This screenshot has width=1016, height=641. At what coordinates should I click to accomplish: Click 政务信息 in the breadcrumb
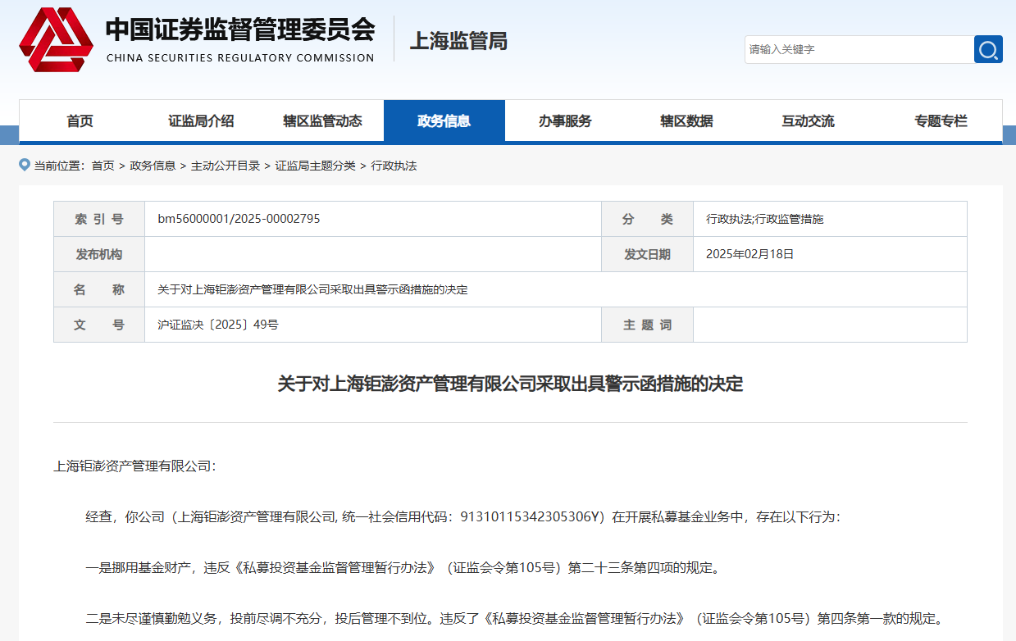click(x=153, y=166)
